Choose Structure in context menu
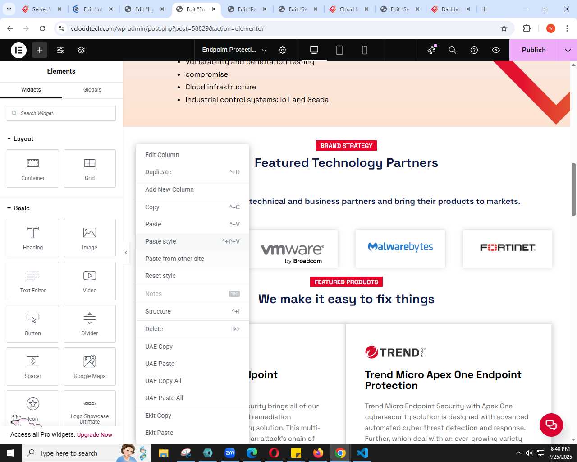 tap(192, 311)
